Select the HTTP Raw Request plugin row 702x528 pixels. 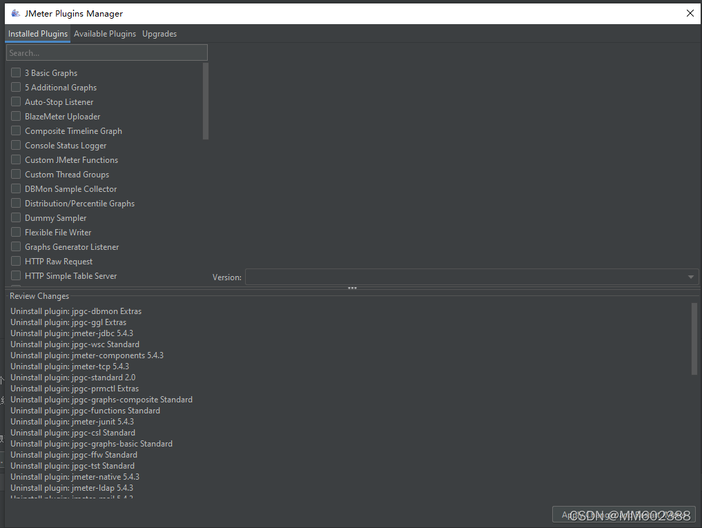59,262
